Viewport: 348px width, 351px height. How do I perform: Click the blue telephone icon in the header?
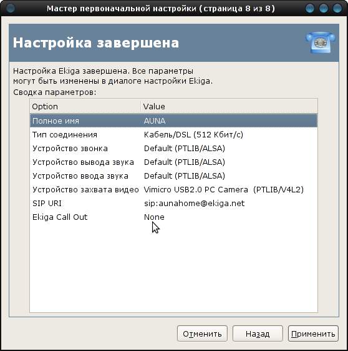(x=321, y=42)
